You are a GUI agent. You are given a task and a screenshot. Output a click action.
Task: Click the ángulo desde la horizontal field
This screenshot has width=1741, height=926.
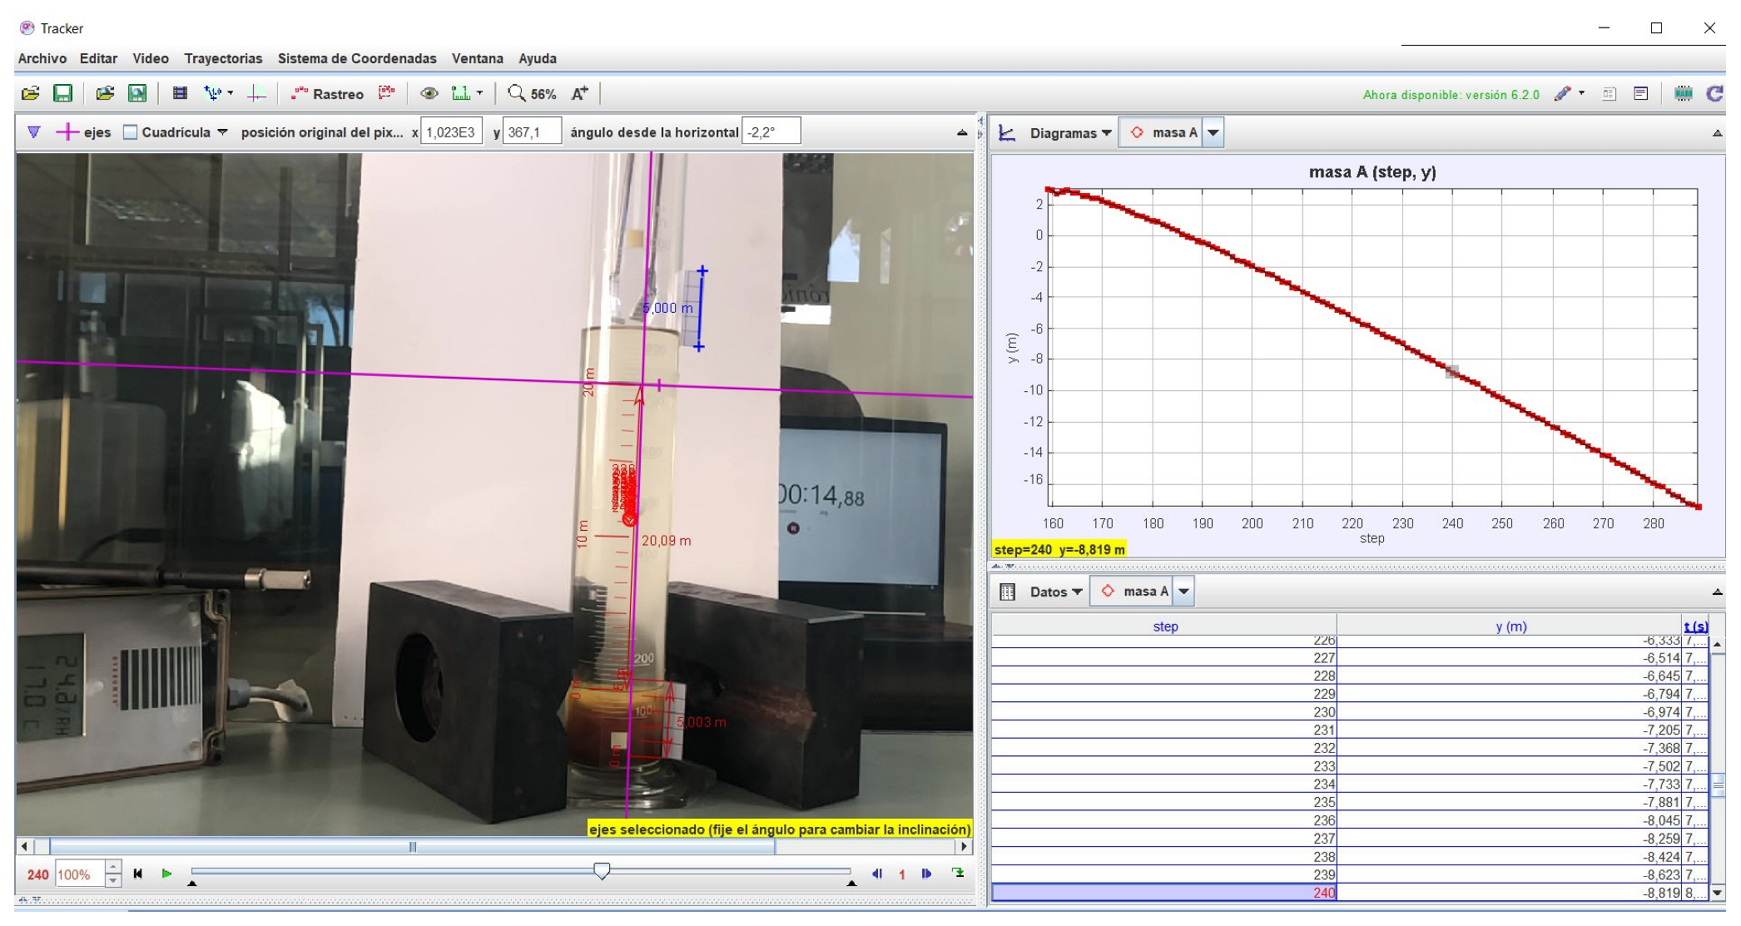(770, 132)
